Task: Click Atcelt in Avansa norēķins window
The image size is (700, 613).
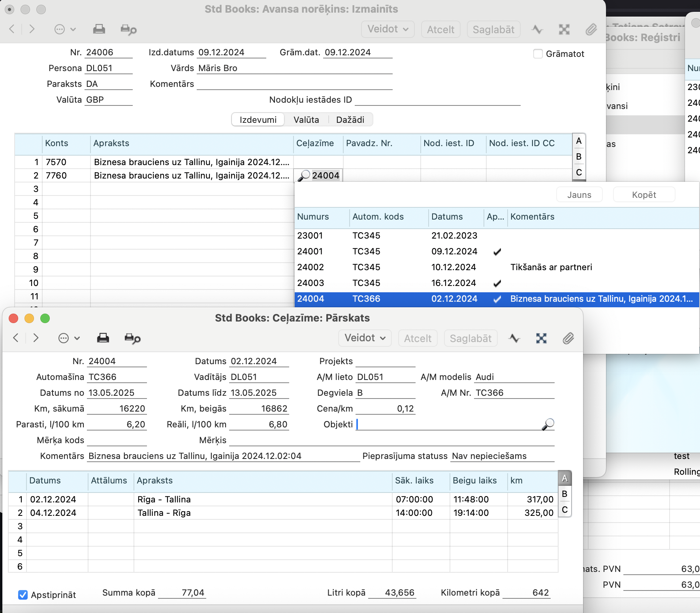Action: 440,29
